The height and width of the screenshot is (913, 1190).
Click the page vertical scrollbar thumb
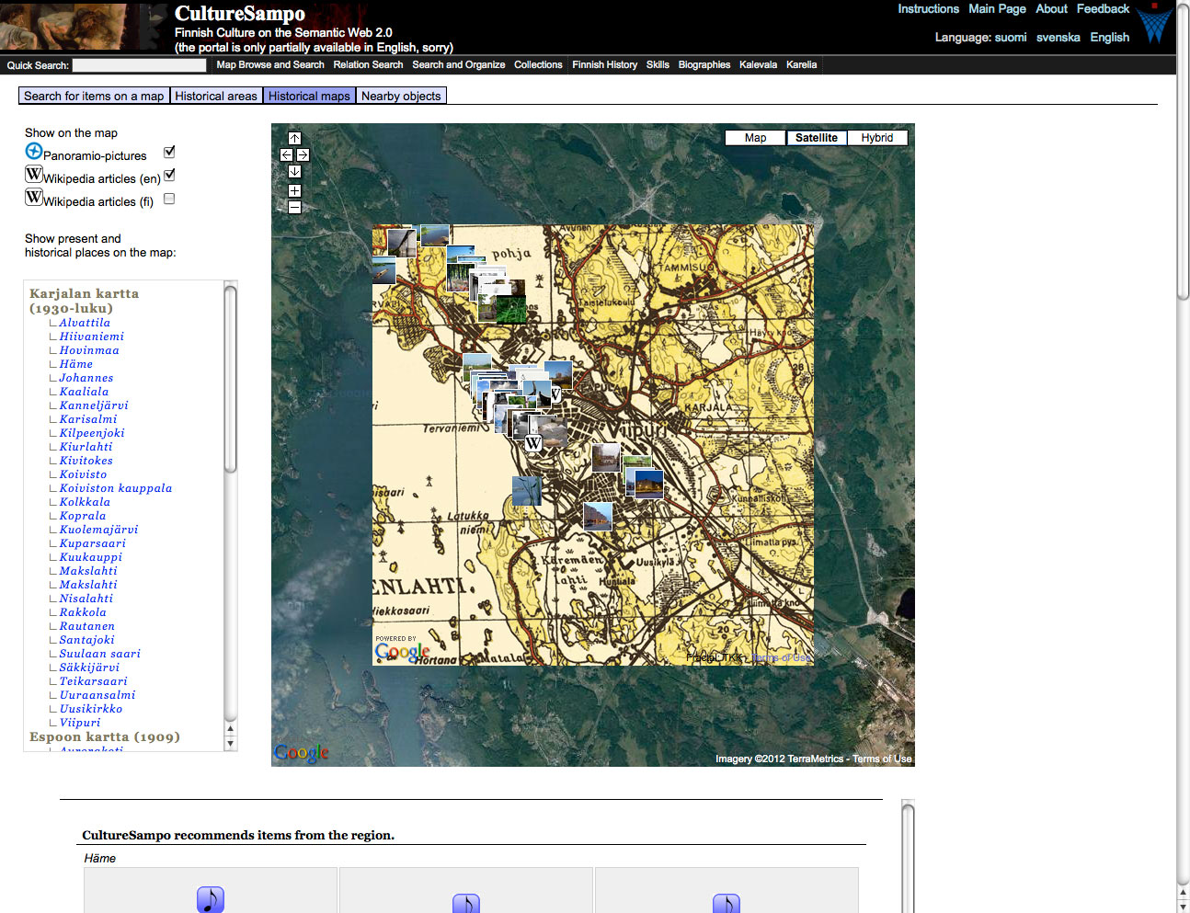click(1183, 152)
